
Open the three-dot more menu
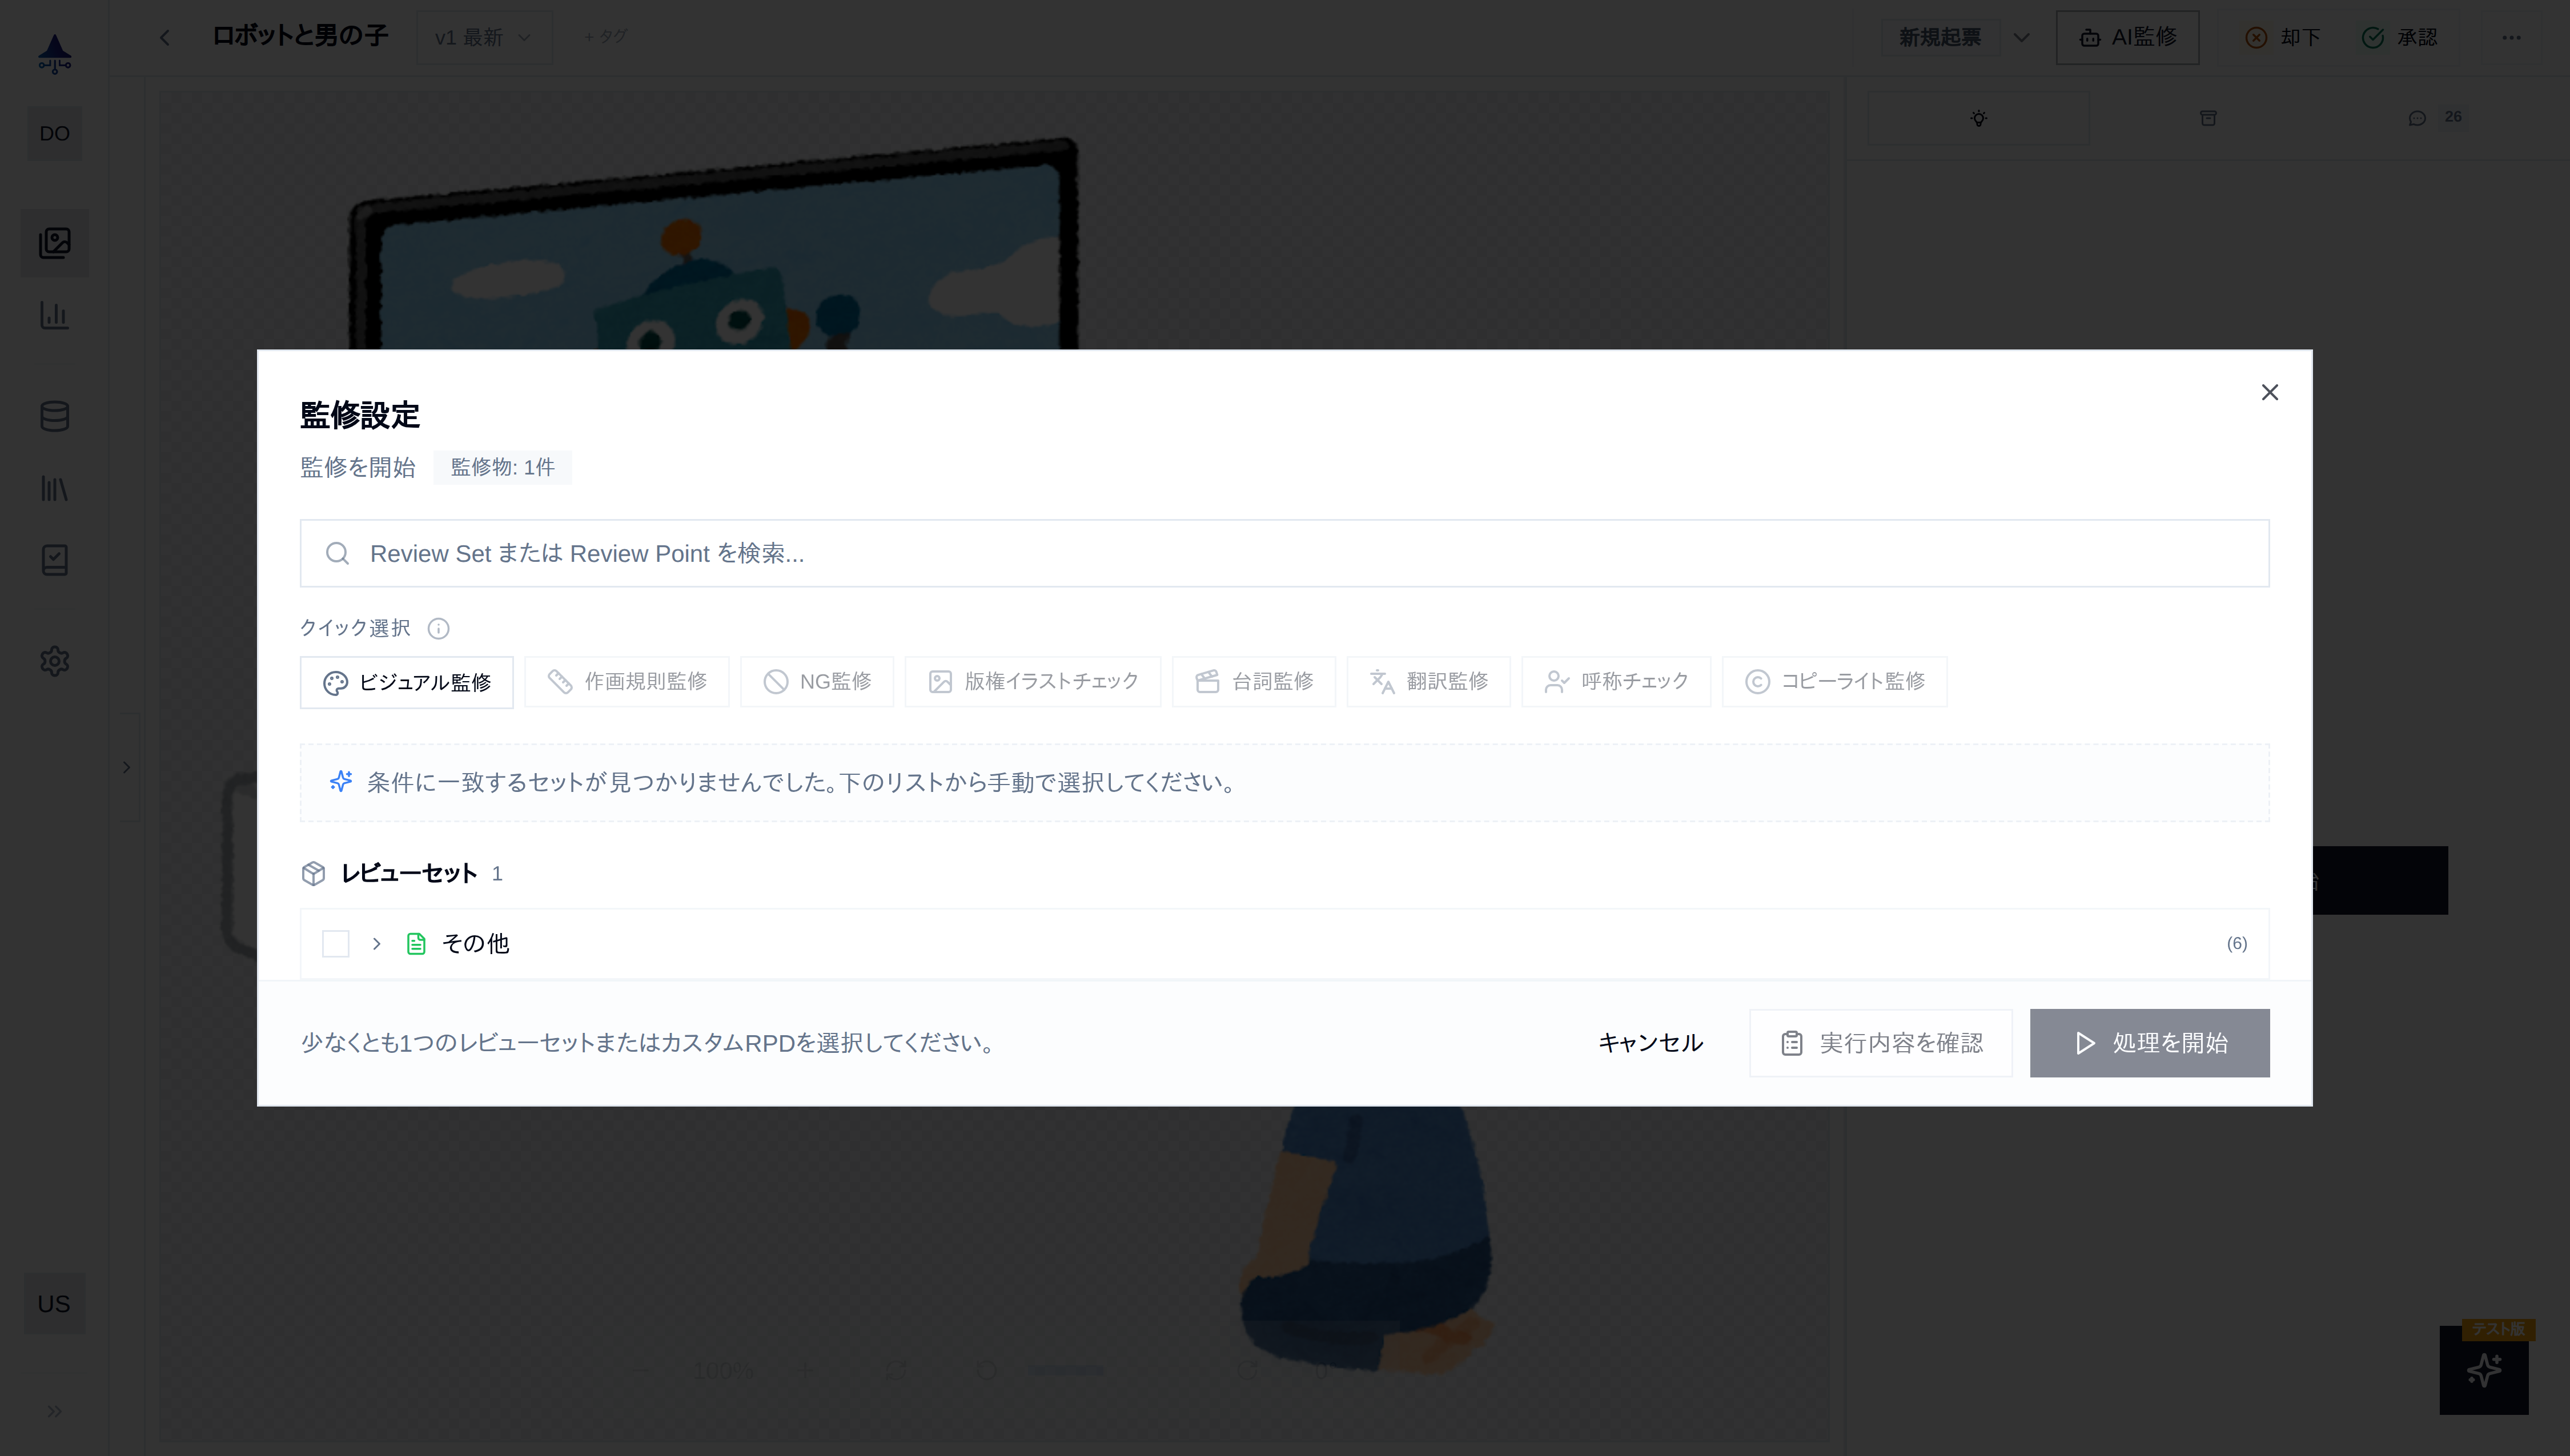tap(2511, 37)
